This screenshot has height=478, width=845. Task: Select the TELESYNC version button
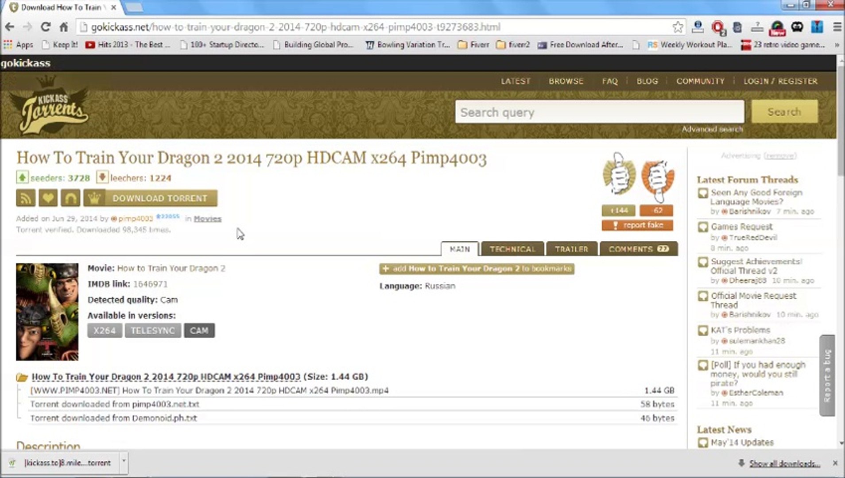pyautogui.click(x=153, y=331)
